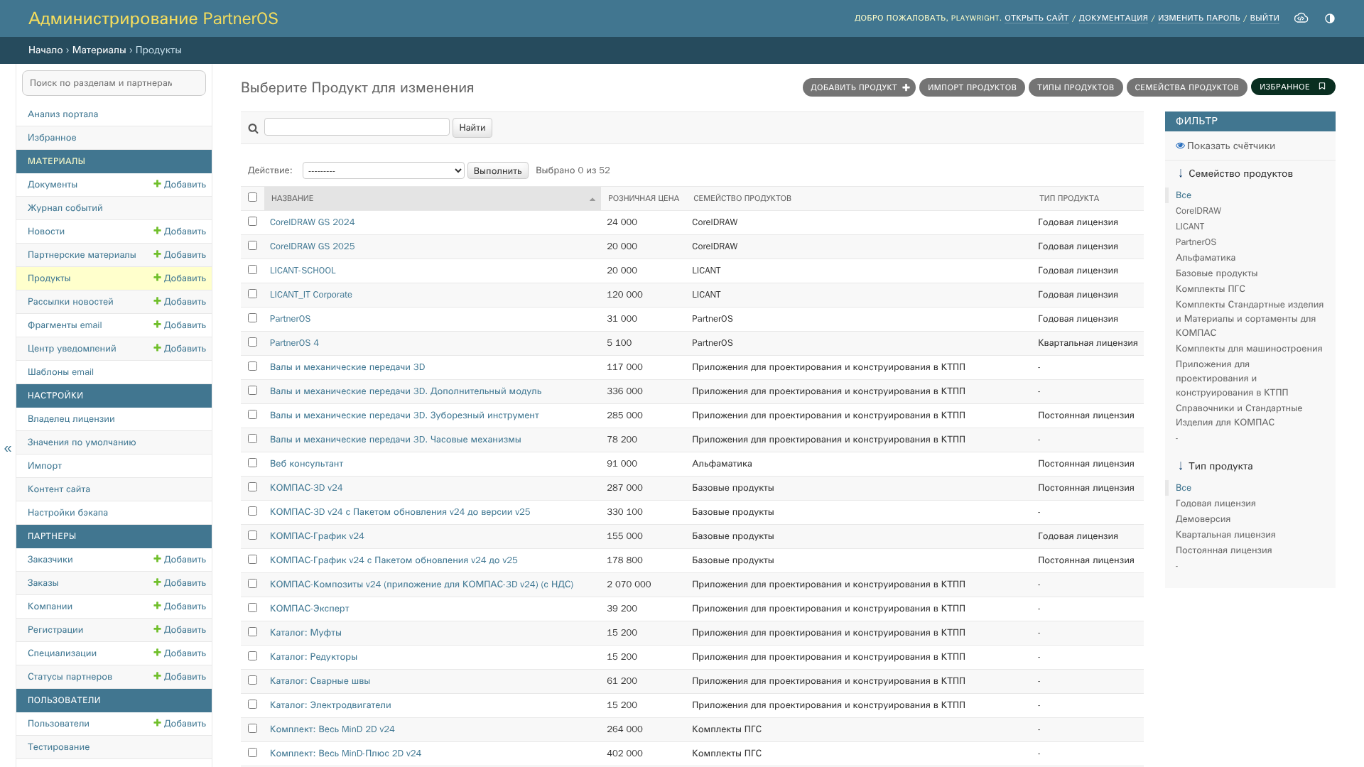Image resolution: width=1364 pixels, height=767 pixels.
Task: Click sort arrow in Название column header
Action: point(592,200)
